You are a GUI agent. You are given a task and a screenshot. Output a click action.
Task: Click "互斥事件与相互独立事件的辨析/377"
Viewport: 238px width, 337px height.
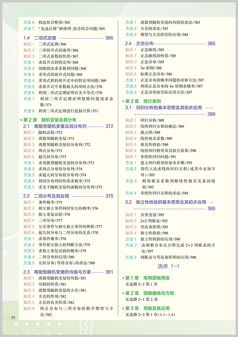pos(70,227)
